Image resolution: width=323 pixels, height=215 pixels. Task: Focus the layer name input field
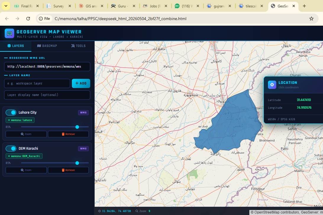pyautogui.click(x=37, y=83)
